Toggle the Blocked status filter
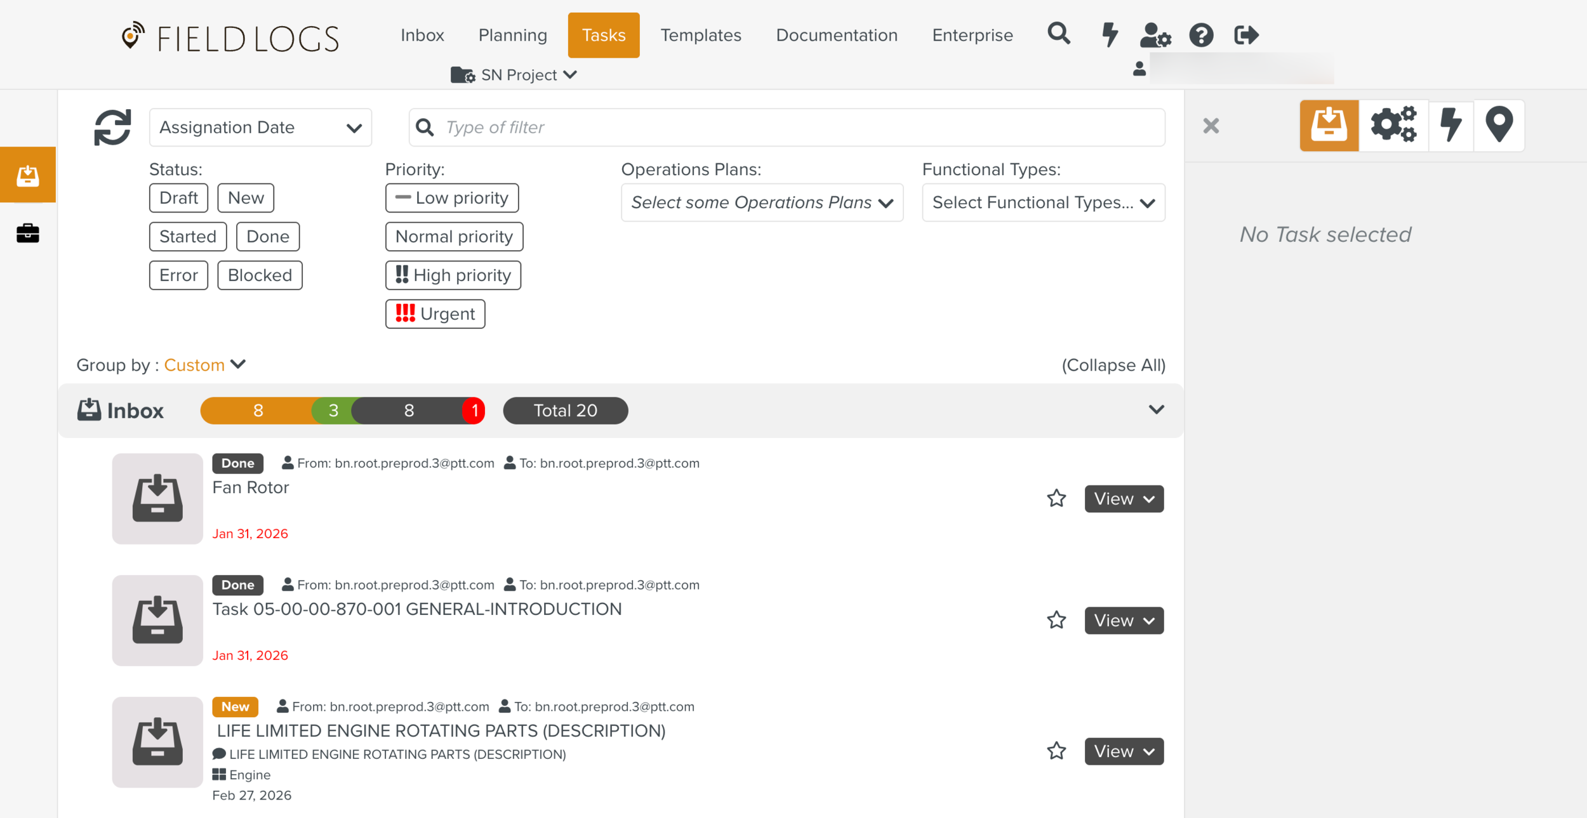 pos(260,275)
